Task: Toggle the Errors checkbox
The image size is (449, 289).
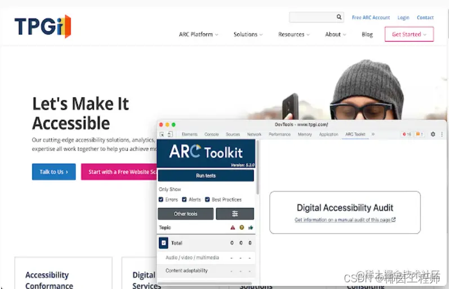Action: [161, 199]
